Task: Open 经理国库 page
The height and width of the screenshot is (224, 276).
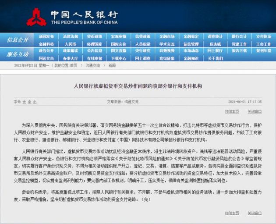Action: [95, 44]
